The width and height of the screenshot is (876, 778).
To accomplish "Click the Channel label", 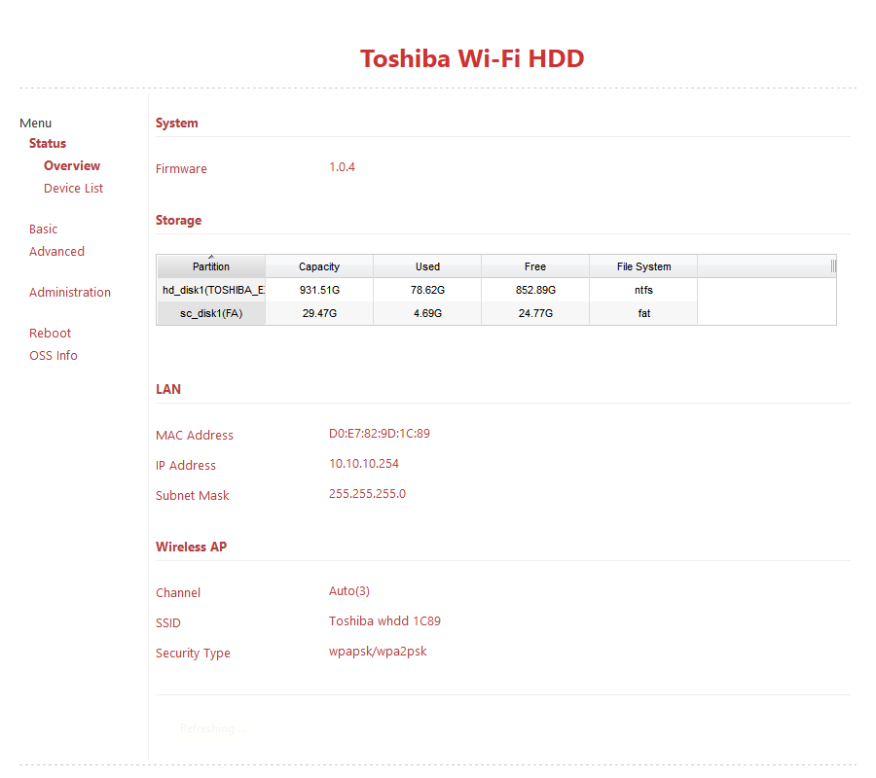I will (x=178, y=592).
